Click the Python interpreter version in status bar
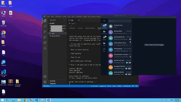 pyautogui.click(x=127, y=86)
